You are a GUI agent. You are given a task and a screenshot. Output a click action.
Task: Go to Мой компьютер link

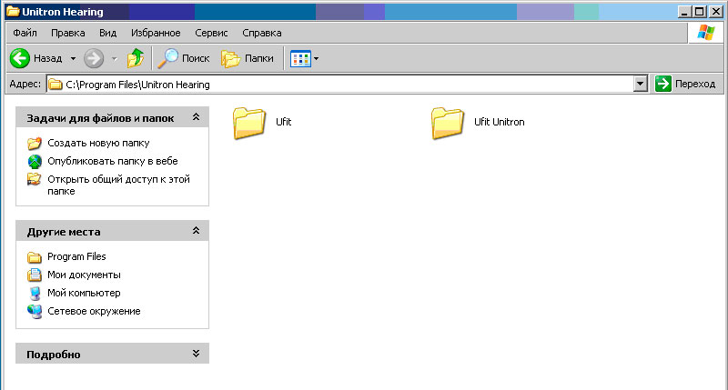tap(84, 293)
